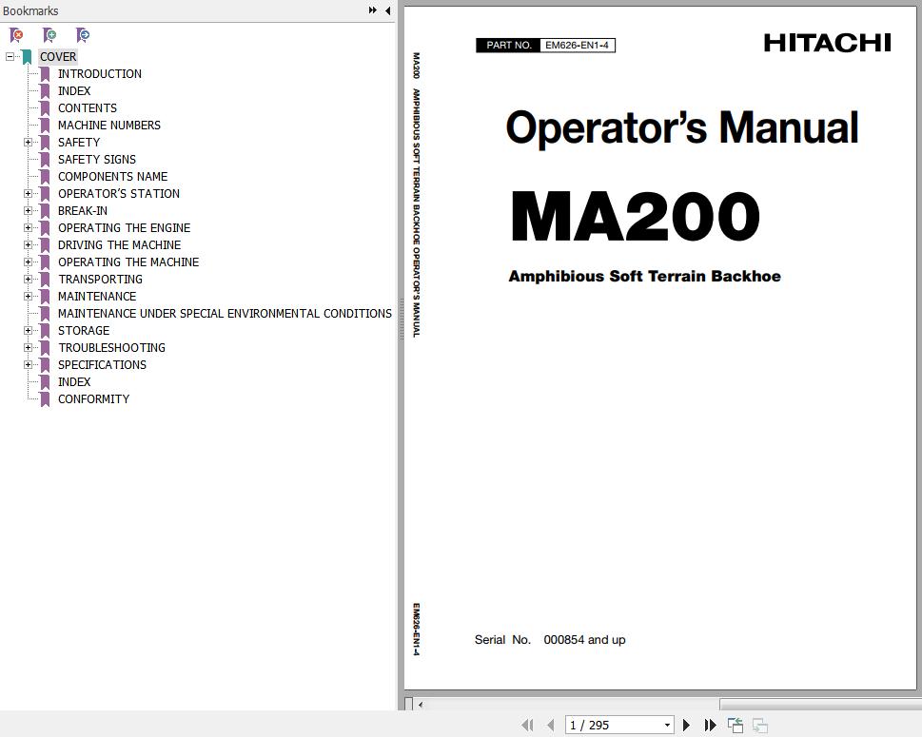Click the Bookmarks panel title
Viewport: 922px width, 737px height.
30,10
